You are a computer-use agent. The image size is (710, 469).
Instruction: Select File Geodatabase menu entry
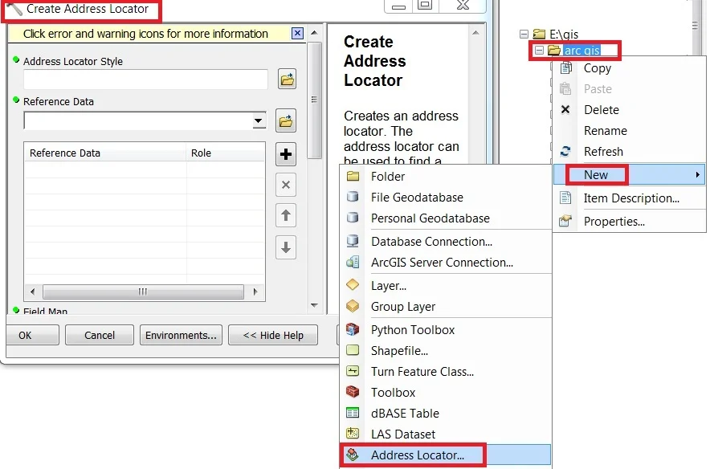pyautogui.click(x=417, y=198)
